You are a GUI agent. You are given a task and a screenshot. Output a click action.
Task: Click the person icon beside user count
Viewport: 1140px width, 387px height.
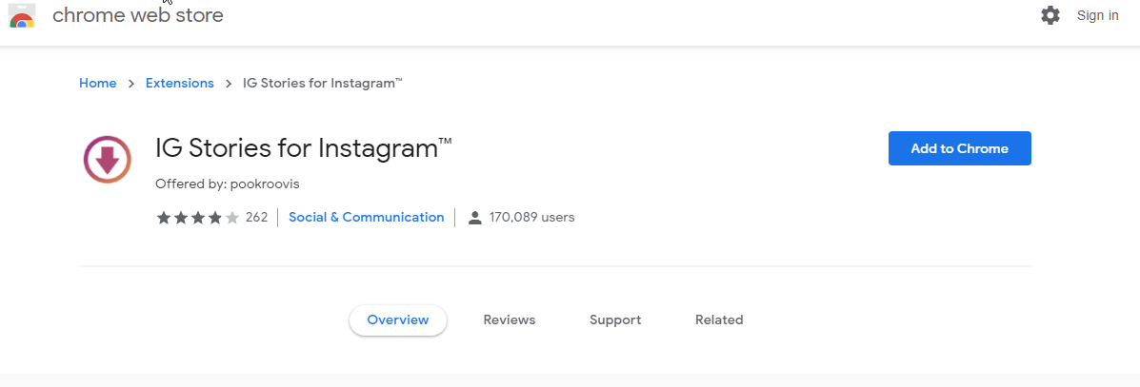point(475,218)
